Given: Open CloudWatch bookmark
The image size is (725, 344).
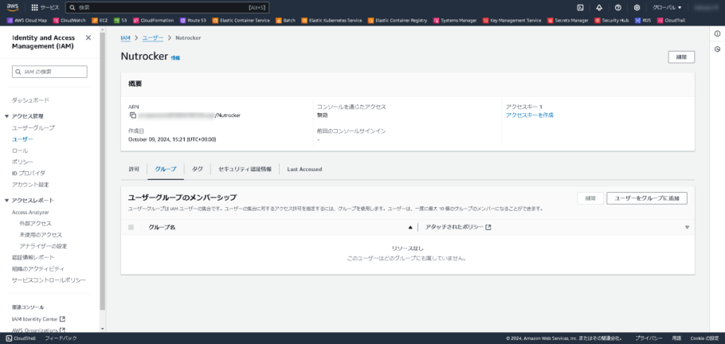Looking at the screenshot, I should point(69,21).
